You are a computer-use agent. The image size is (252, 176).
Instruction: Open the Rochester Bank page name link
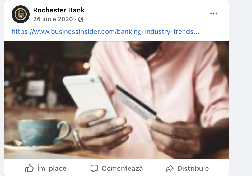tap(59, 10)
